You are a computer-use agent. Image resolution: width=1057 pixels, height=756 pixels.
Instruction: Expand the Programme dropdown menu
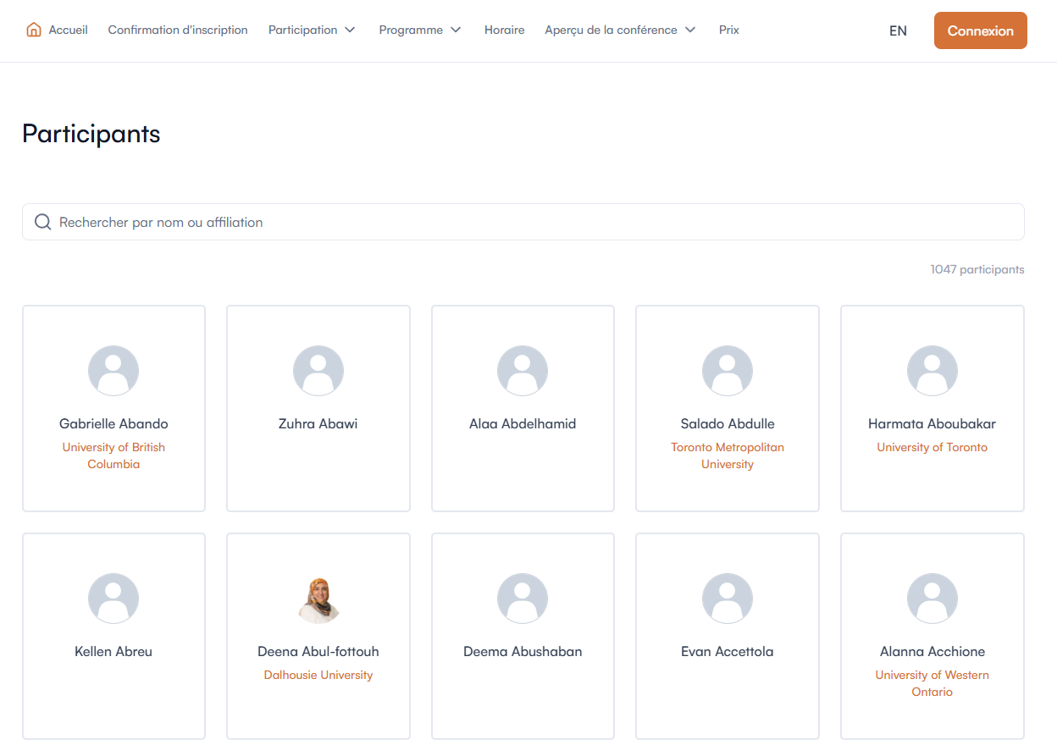coord(420,30)
